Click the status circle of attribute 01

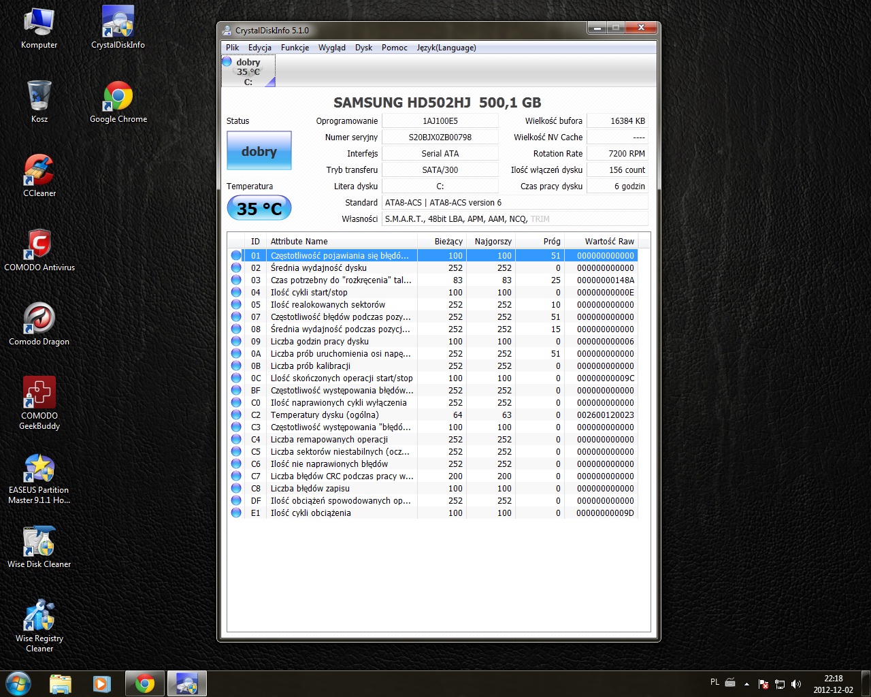[x=236, y=255]
